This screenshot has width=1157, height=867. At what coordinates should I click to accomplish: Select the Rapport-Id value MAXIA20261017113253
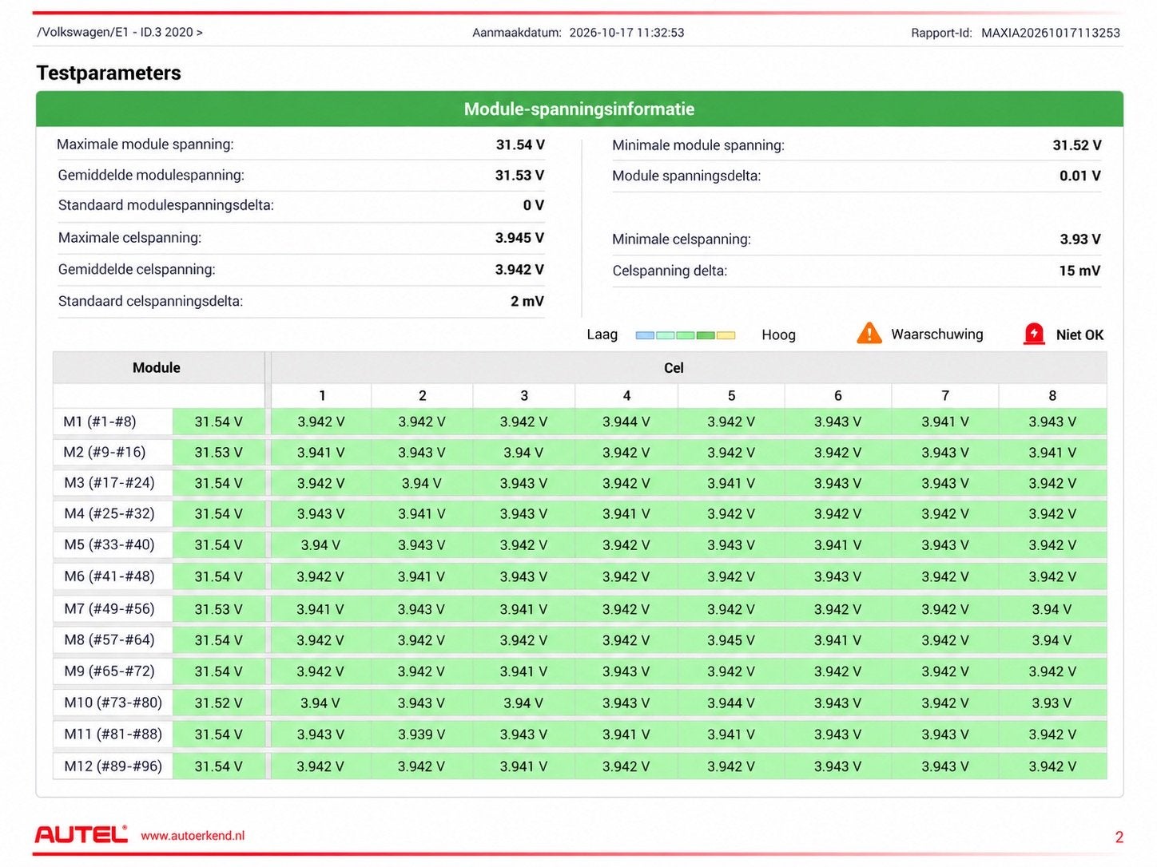(1051, 33)
